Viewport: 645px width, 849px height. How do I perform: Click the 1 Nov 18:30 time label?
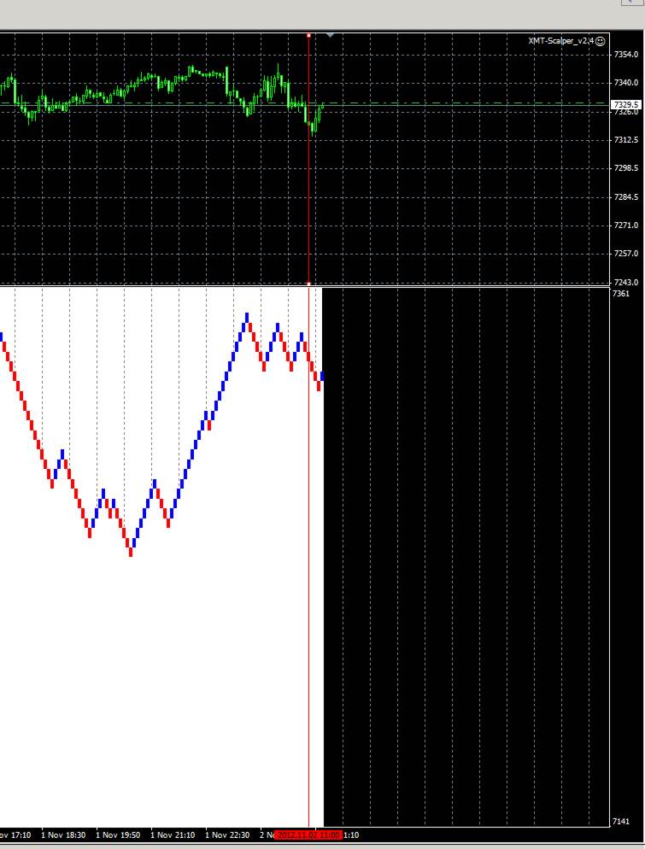(63, 835)
